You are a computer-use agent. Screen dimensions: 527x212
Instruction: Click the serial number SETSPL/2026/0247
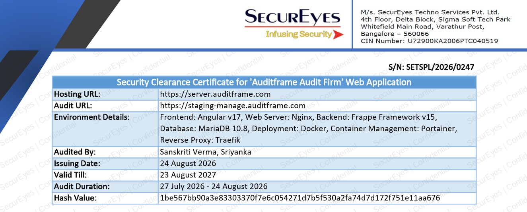(x=431, y=67)
